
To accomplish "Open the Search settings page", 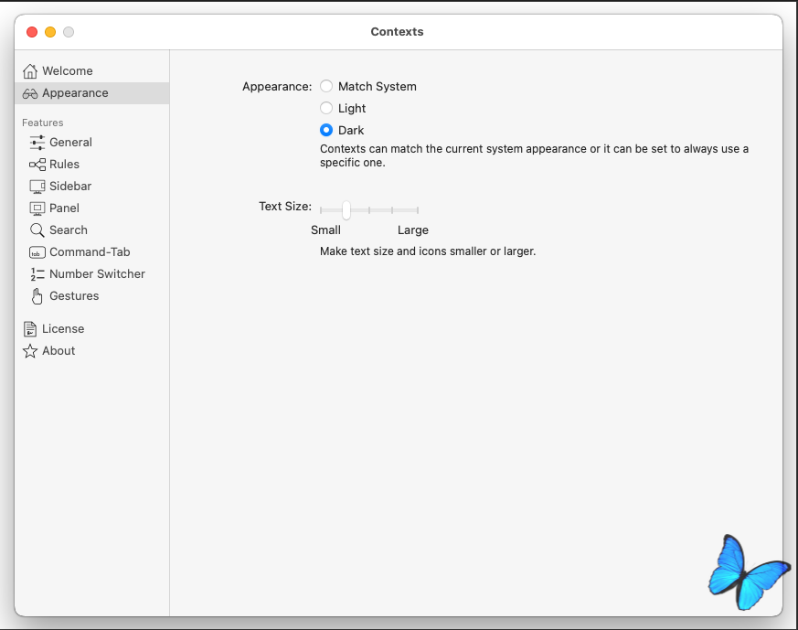I will coord(92,230).
